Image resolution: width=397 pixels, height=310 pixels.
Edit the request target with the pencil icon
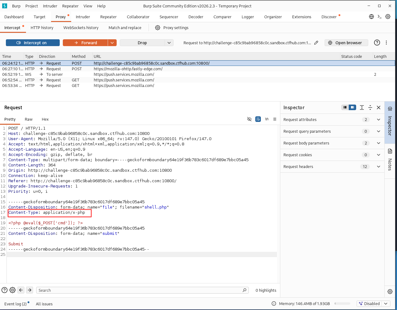[x=316, y=43]
